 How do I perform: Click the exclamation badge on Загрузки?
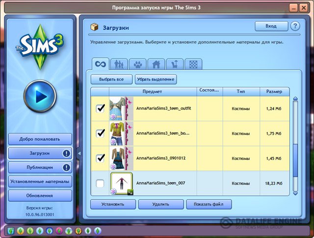coord(66,154)
